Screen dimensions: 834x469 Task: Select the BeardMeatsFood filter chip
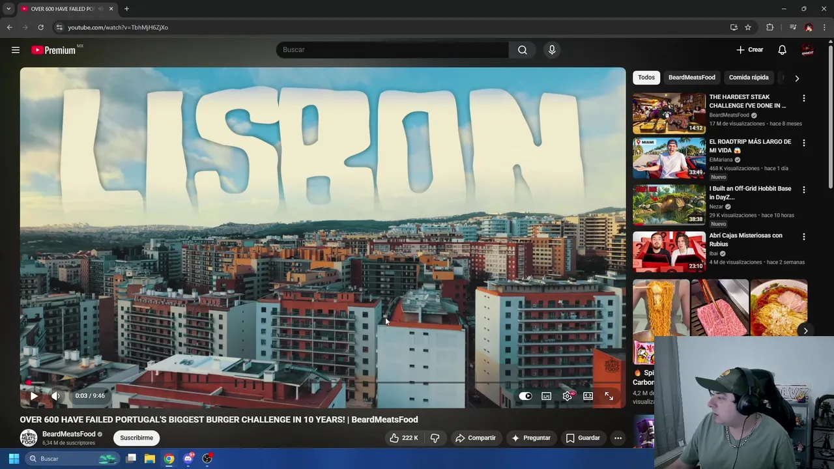pyautogui.click(x=691, y=78)
